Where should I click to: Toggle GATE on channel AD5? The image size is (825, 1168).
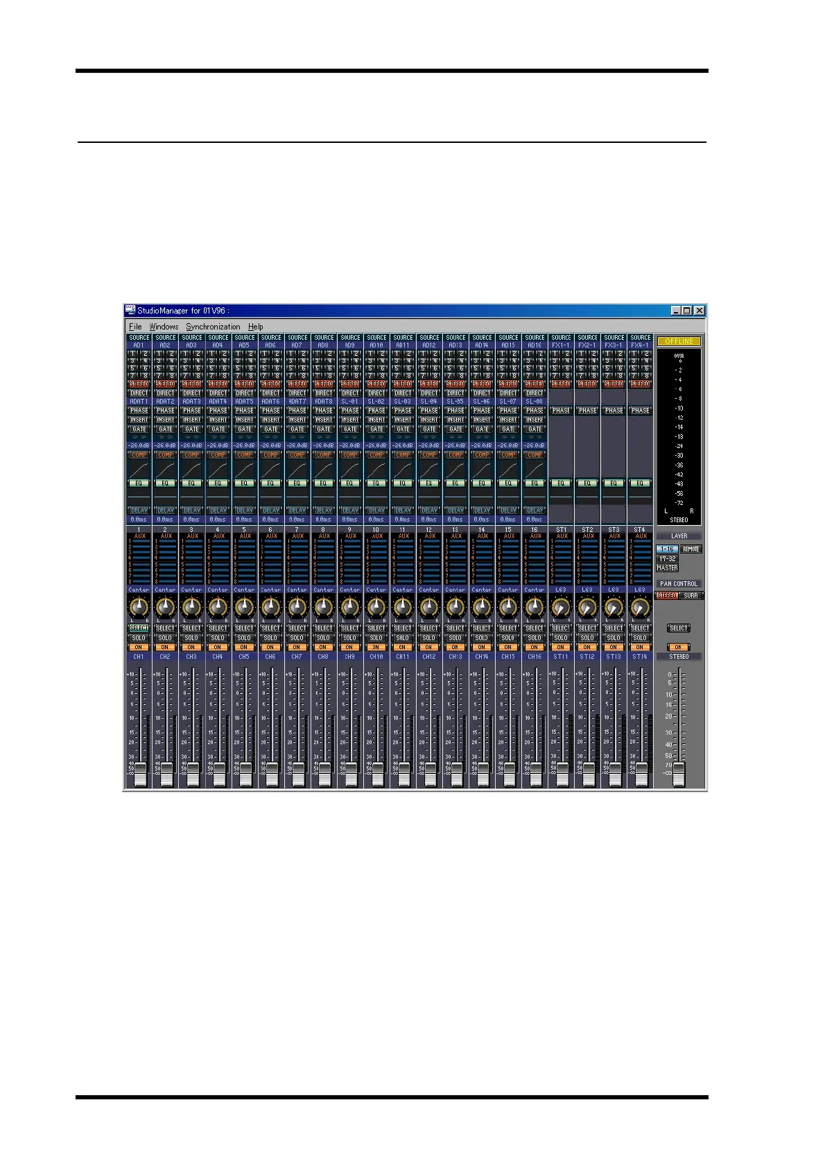(x=244, y=429)
